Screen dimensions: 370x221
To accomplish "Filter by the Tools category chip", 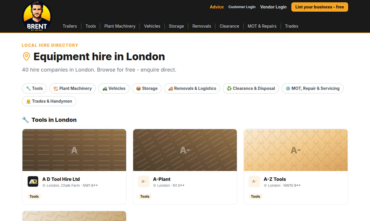I will 34,88.
